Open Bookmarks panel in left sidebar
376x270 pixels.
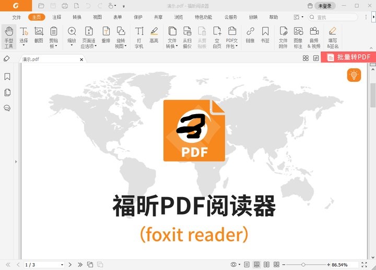coord(7,77)
